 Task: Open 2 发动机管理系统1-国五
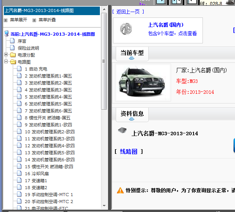(48, 76)
